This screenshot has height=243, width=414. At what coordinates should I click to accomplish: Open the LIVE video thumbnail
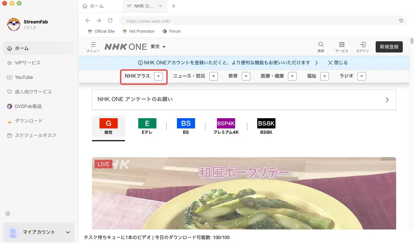(x=244, y=193)
